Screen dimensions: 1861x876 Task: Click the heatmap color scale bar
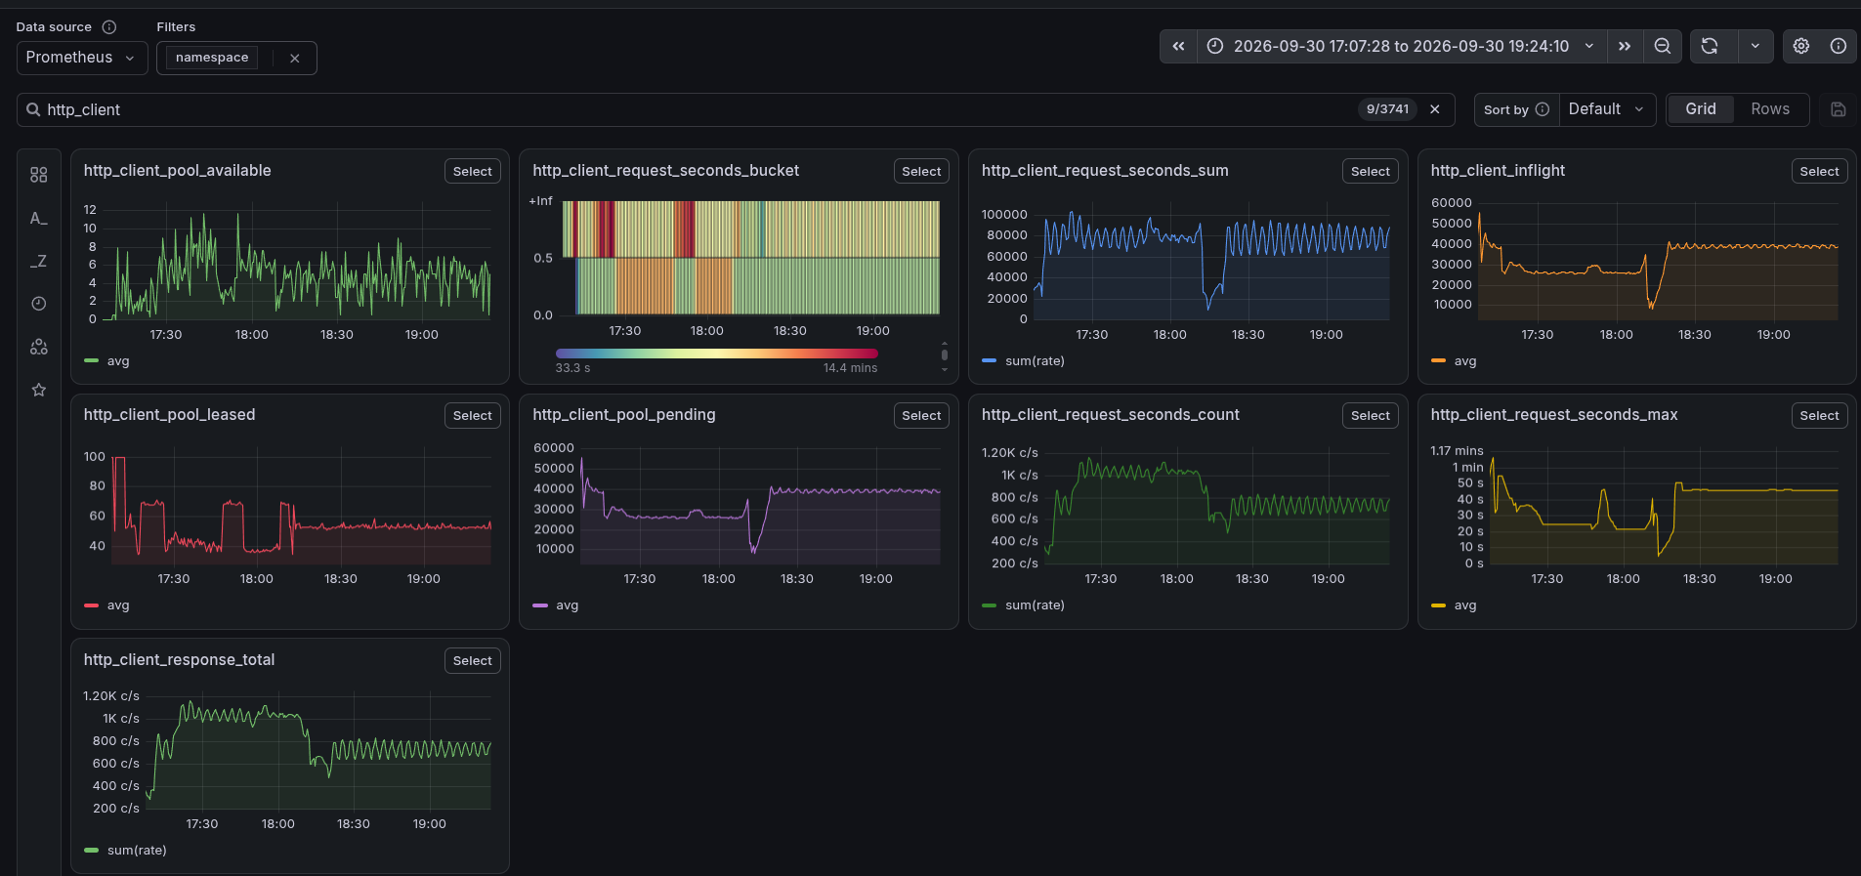(716, 354)
